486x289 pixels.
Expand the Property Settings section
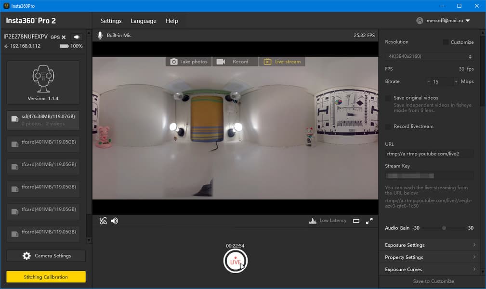point(430,257)
